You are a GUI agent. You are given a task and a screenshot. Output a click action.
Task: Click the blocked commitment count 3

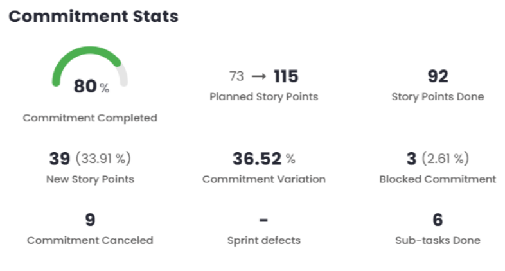point(411,158)
